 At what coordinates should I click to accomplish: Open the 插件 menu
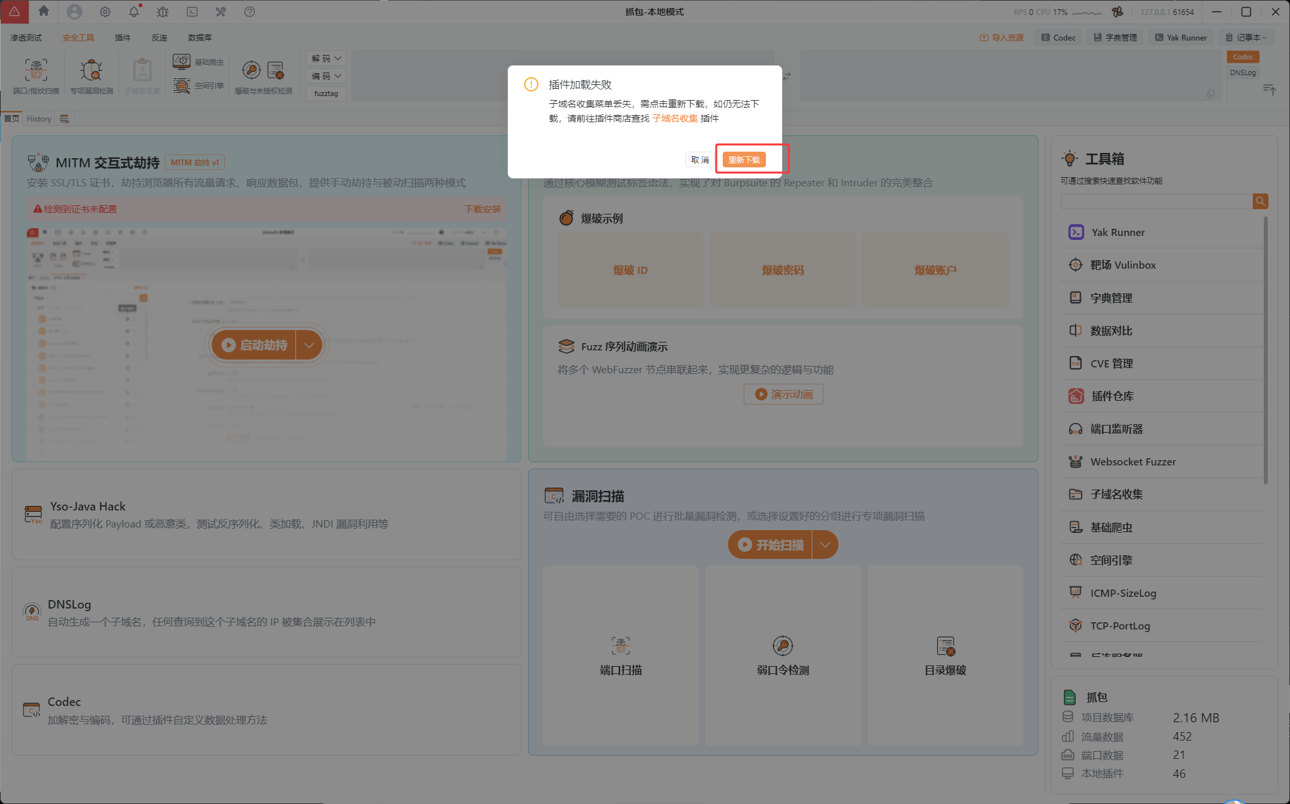(122, 37)
